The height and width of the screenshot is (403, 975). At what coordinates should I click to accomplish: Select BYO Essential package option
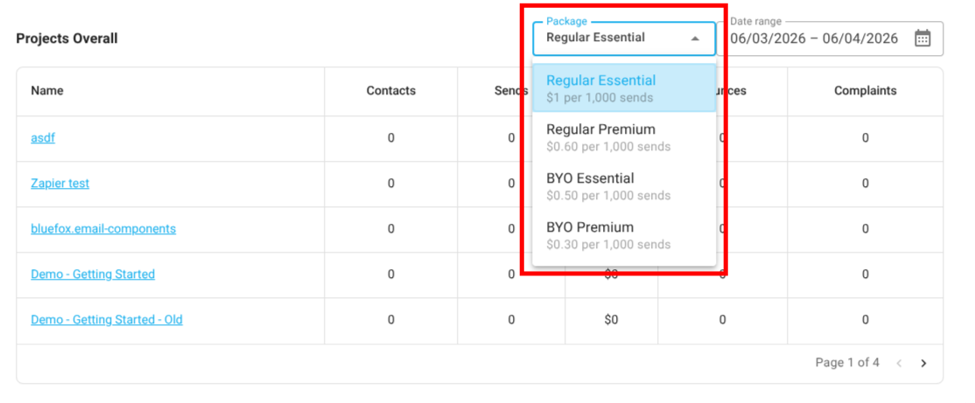click(623, 186)
